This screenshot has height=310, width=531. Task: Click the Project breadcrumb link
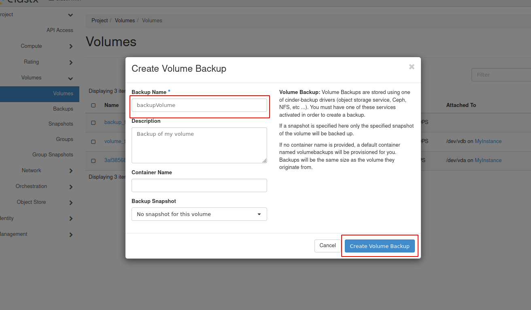pos(100,20)
